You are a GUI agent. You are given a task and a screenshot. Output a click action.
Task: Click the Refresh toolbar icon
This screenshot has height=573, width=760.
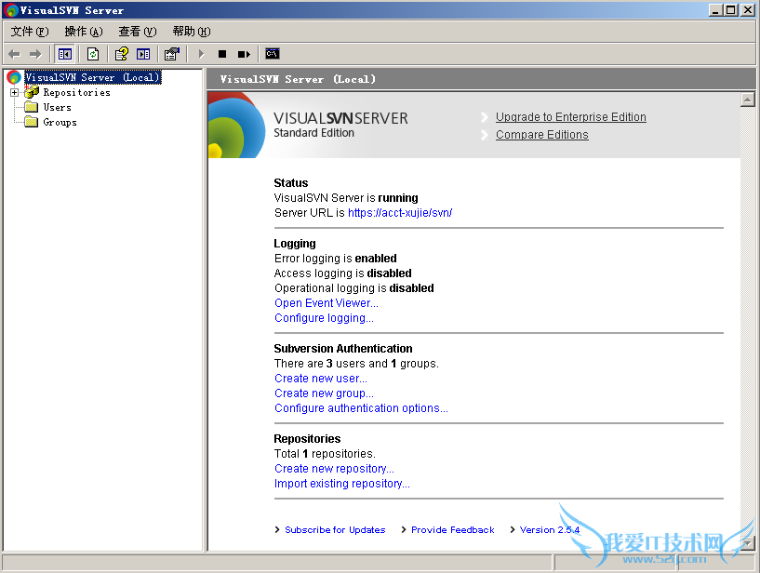point(93,54)
